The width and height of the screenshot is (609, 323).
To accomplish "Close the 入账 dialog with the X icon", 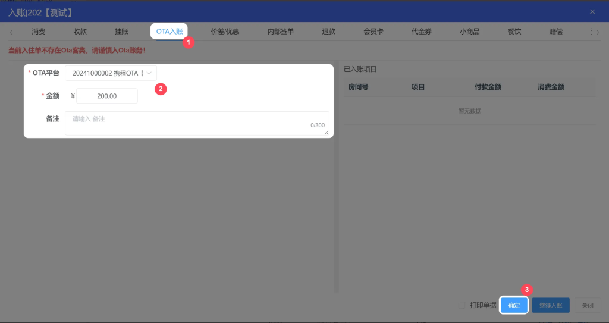I will click(x=592, y=12).
